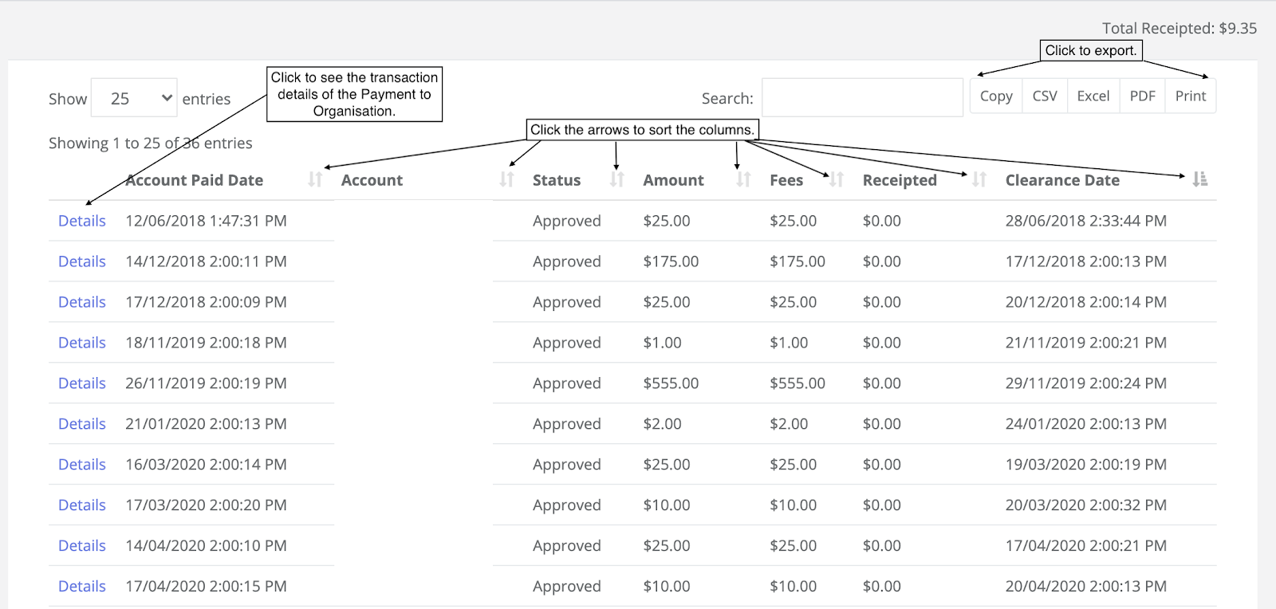The height and width of the screenshot is (609, 1276).
Task: Click clearance date 17/12/2018 2:00:13 PM
Action: coord(1085,261)
